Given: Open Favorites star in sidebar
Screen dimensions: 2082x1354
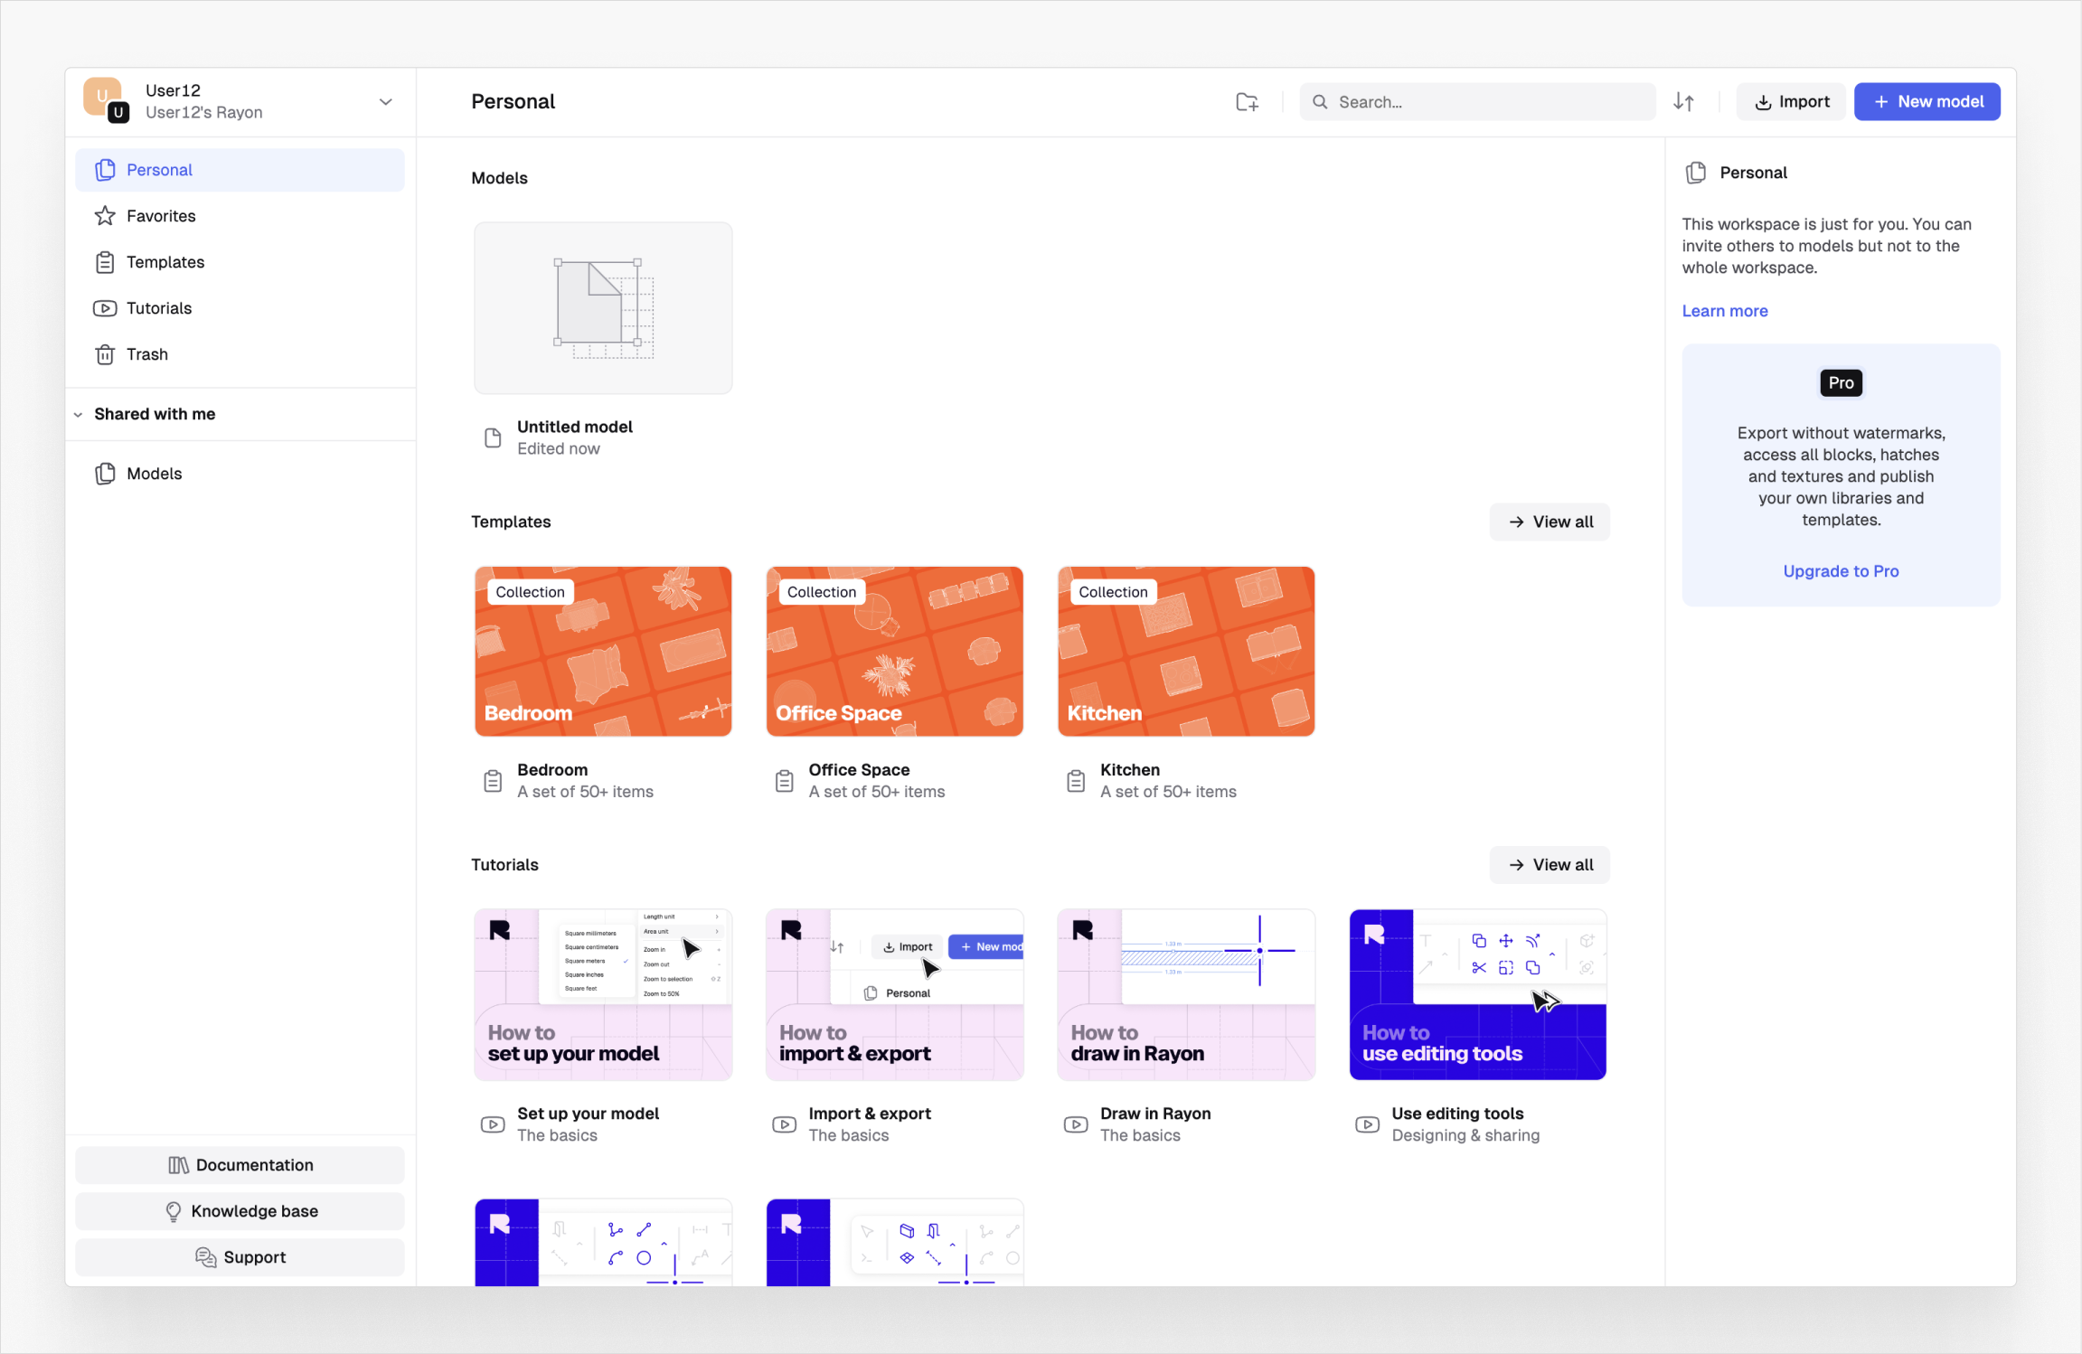Looking at the screenshot, I should click(x=106, y=216).
